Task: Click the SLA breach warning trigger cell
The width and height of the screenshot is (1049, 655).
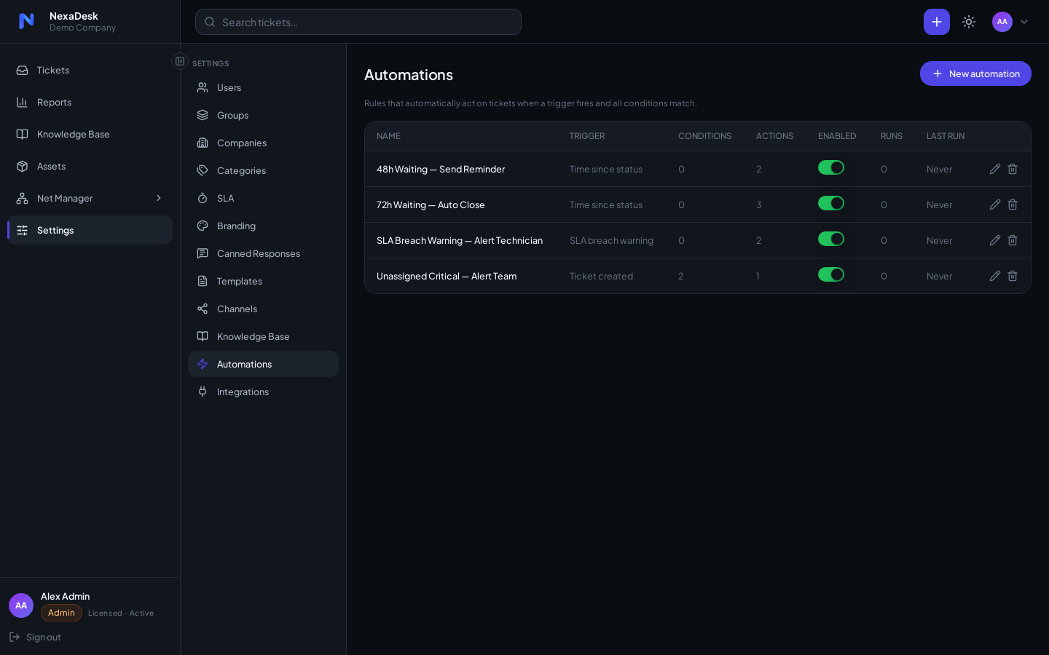Action: (x=611, y=240)
